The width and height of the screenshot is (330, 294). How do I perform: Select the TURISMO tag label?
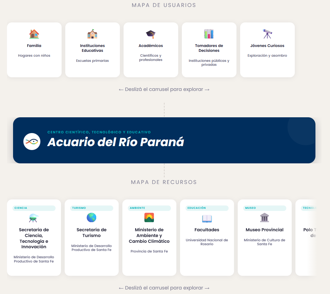pos(92,208)
